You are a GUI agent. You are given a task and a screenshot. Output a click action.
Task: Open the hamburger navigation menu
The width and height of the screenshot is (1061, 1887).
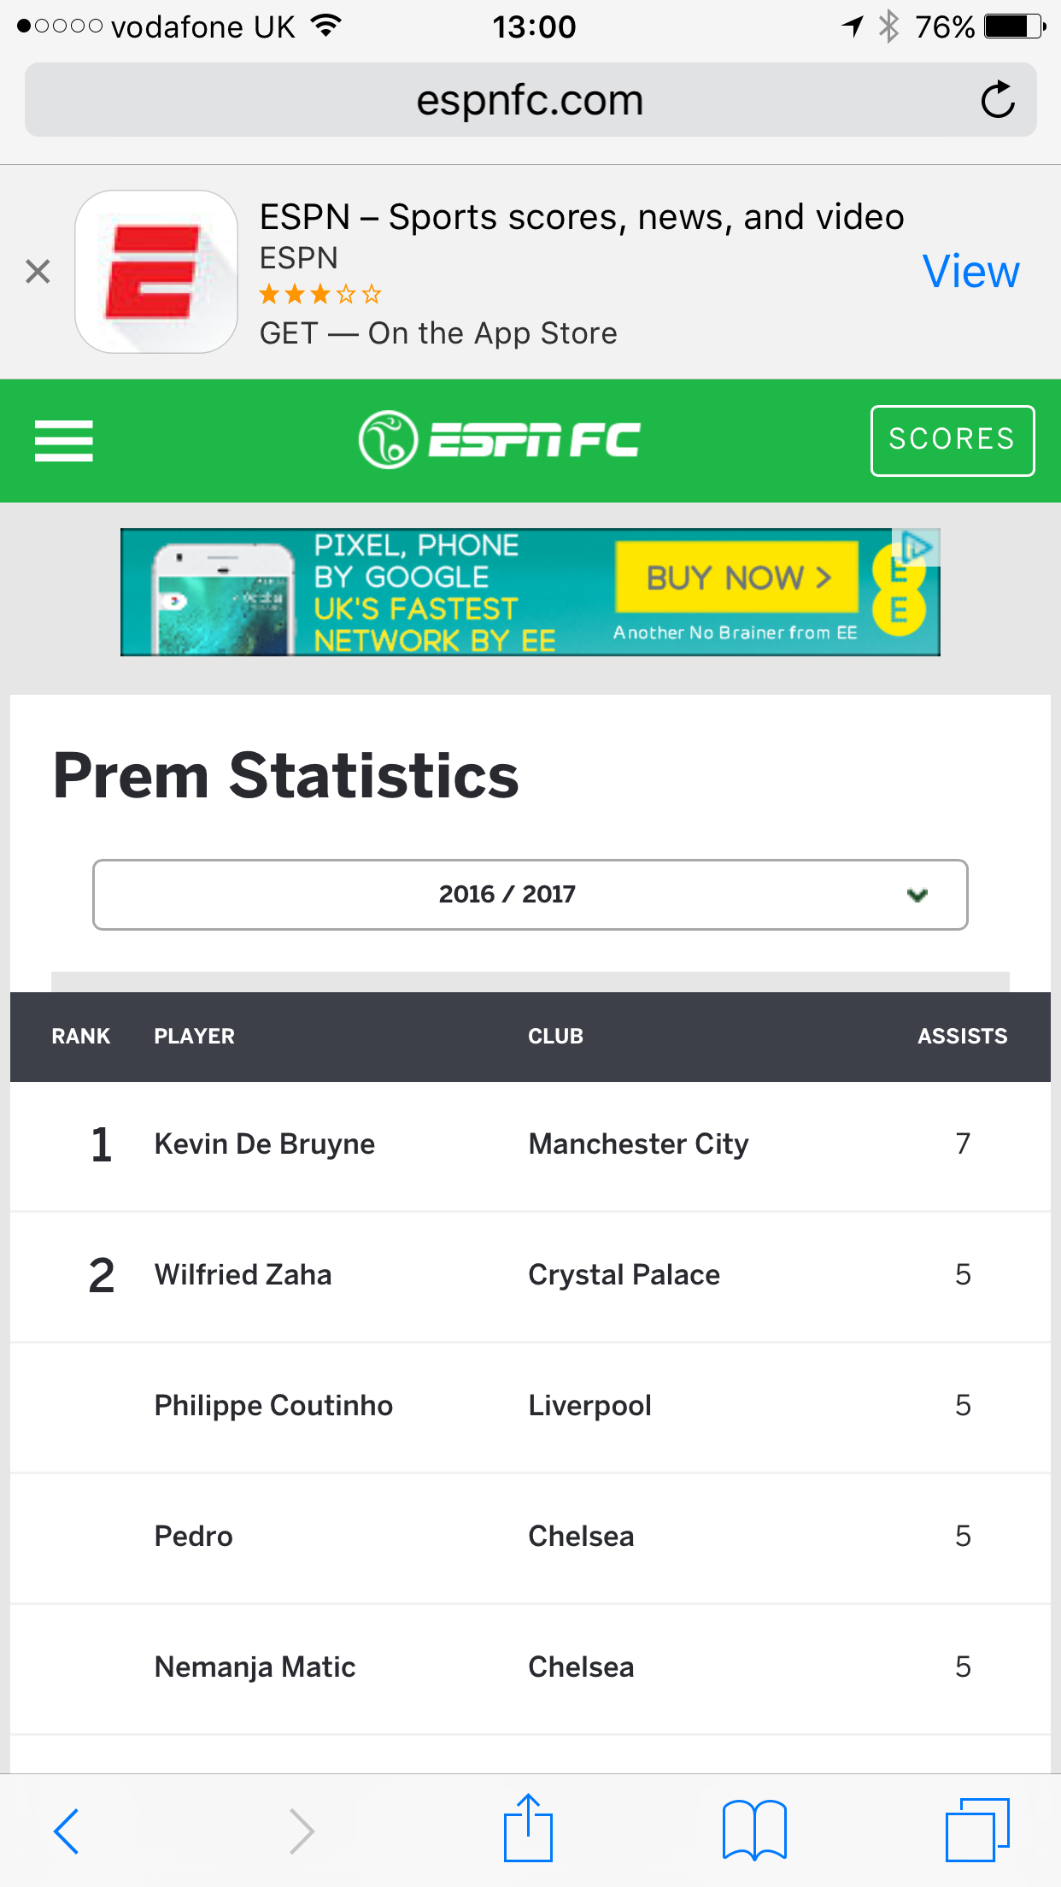[x=63, y=440]
